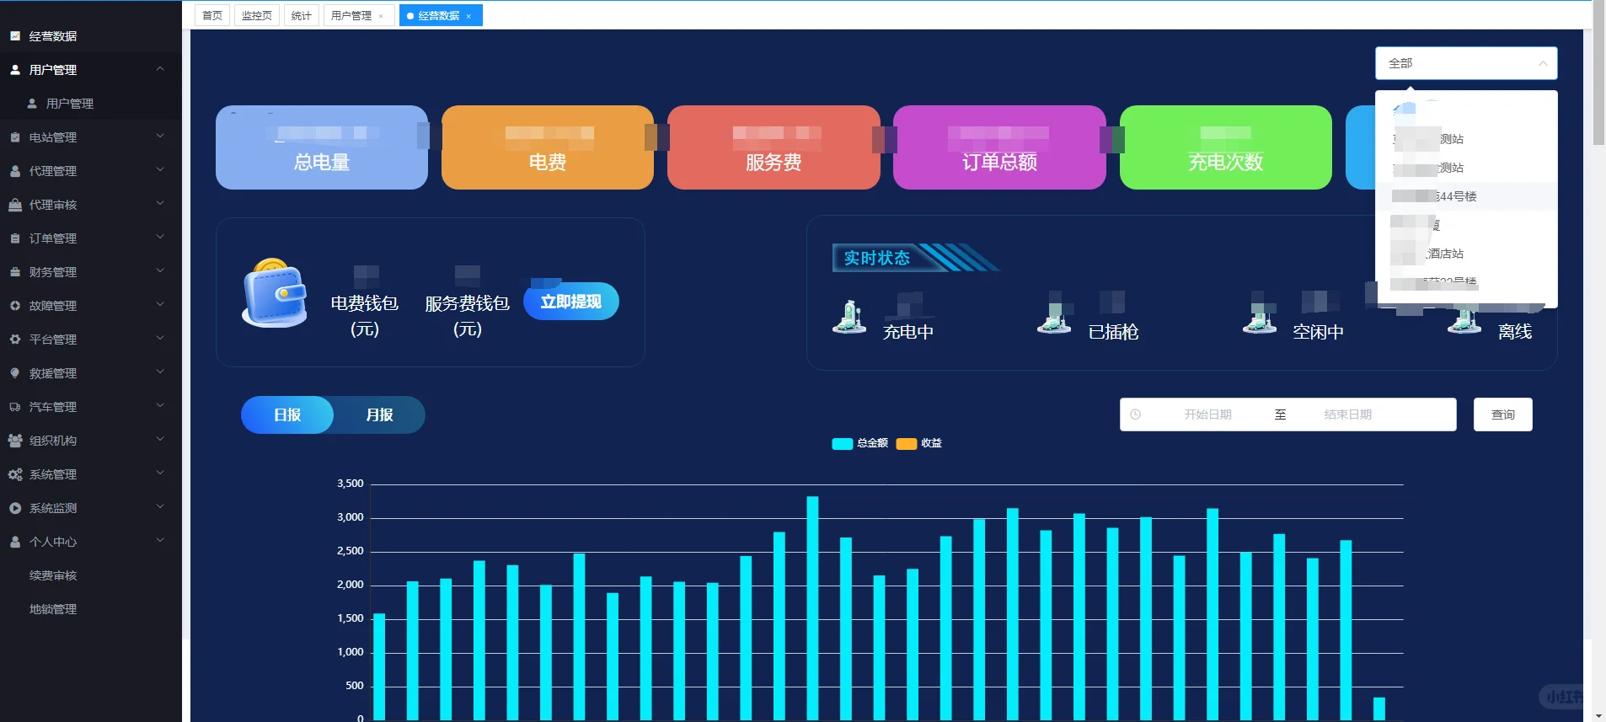Screen dimensions: 1606x722
Task: Switch the report view to 月报
Action: click(379, 414)
